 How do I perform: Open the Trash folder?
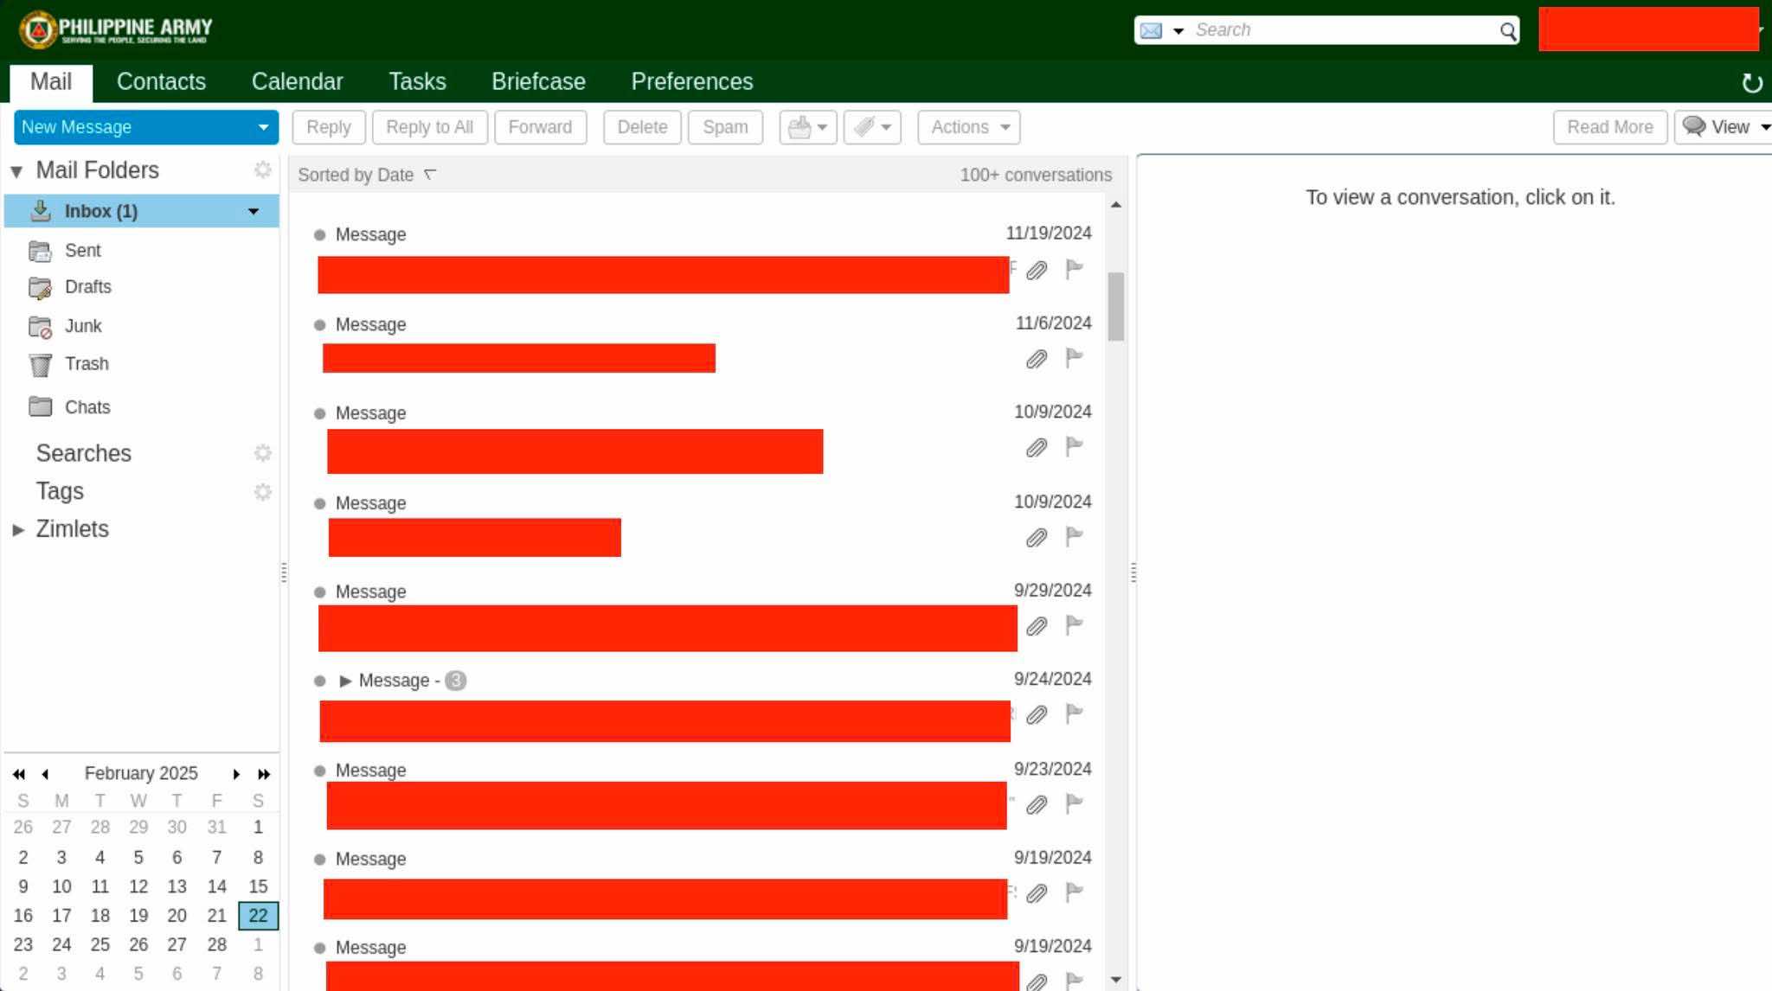coord(86,364)
